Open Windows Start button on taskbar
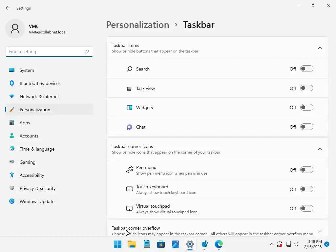Viewport: 336px width, 252px height. pos(117,244)
